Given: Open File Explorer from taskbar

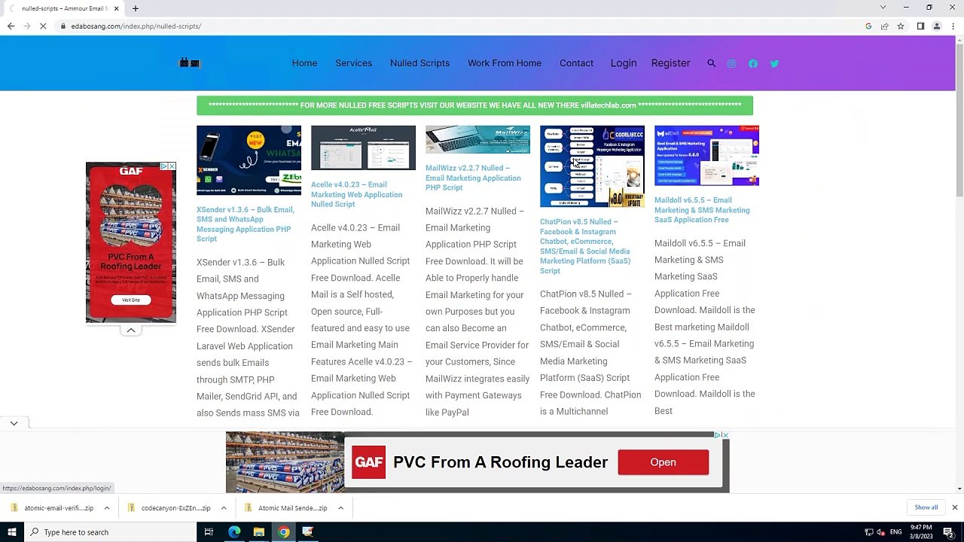Looking at the screenshot, I should (x=258, y=532).
